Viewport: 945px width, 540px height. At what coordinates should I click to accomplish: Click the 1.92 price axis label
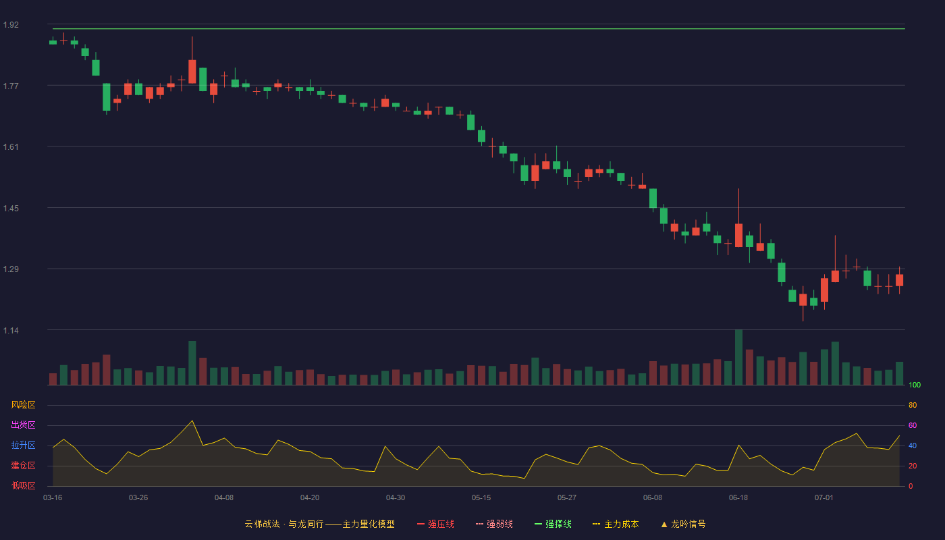(11, 25)
